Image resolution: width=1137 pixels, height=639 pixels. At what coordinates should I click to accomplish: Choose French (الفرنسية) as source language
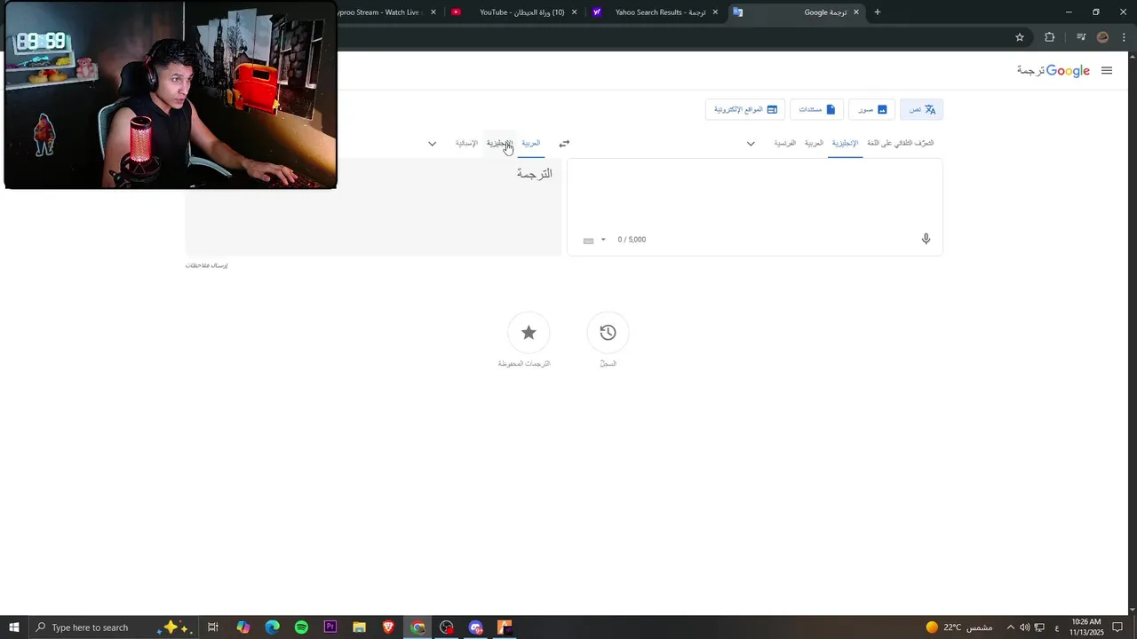click(784, 143)
